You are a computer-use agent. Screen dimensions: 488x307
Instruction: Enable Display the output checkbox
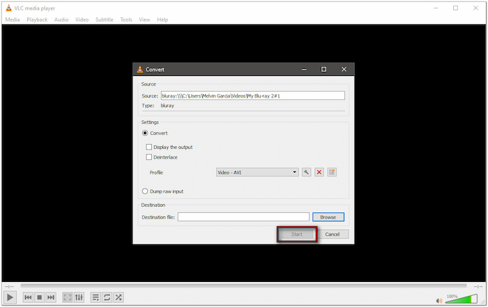pyautogui.click(x=149, y=147)
